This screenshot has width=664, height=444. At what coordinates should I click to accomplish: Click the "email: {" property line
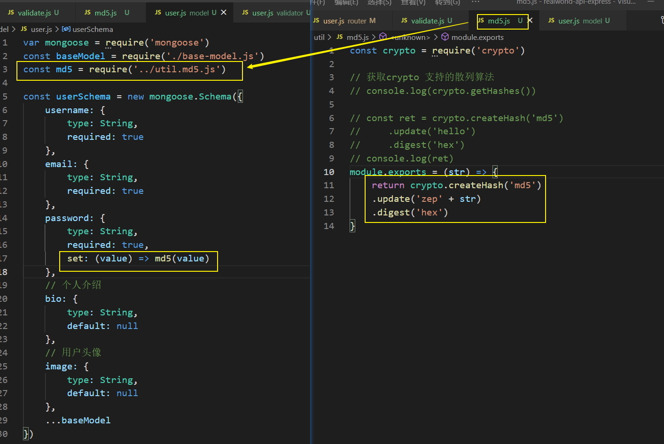pyautogui.click(x=67, y=164)
